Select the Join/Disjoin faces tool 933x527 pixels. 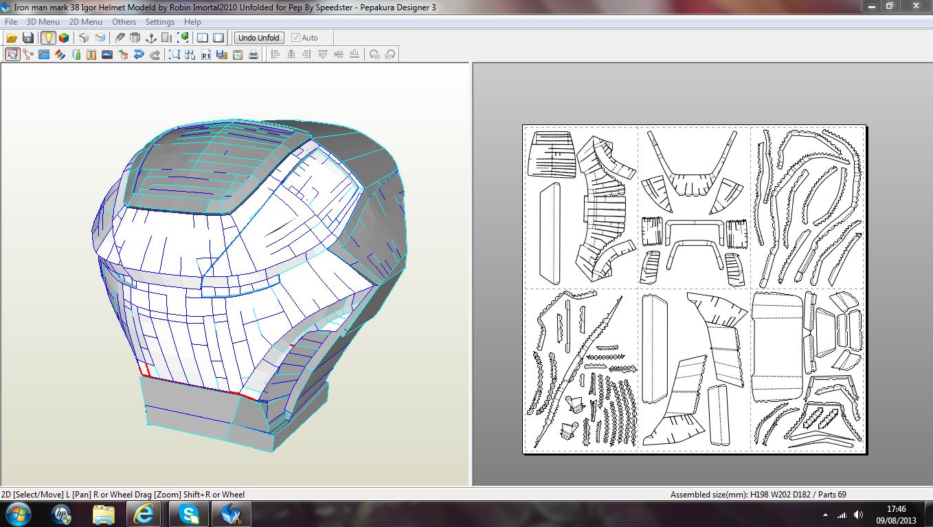point(27,54)
